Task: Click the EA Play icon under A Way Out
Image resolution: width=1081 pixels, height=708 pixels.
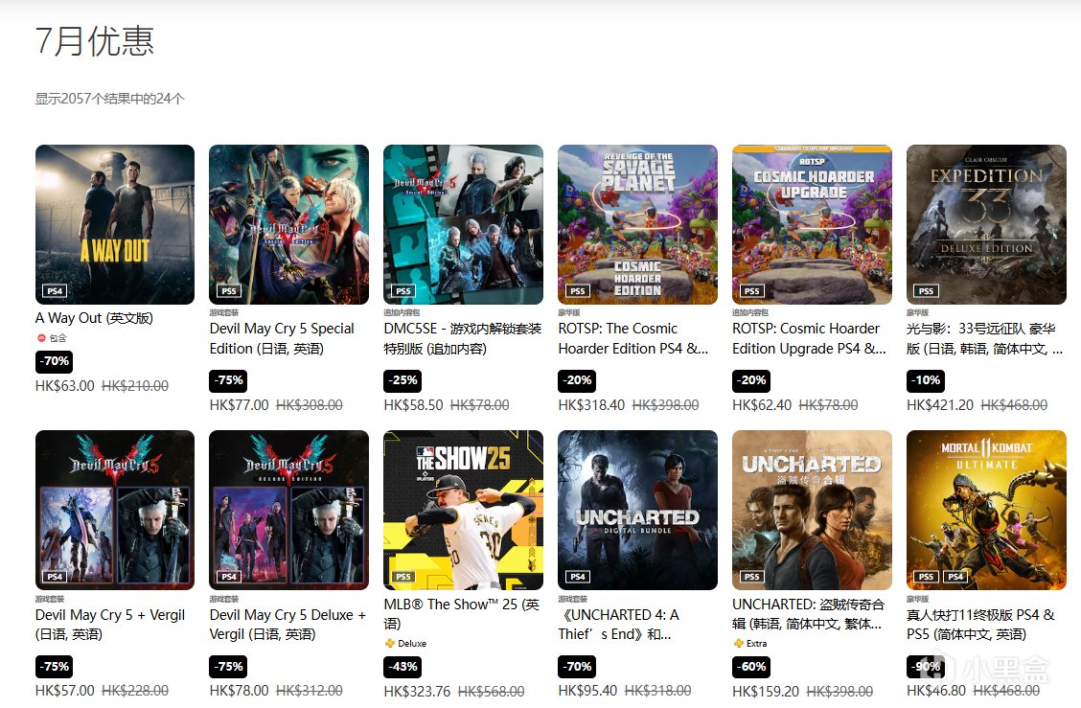Action: click(40, 338)
